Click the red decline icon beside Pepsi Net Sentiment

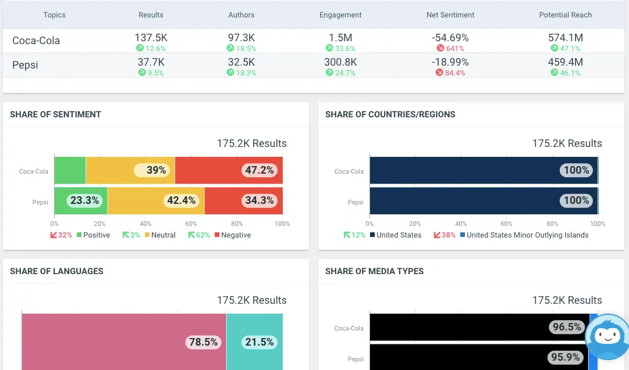click(440, 71)
